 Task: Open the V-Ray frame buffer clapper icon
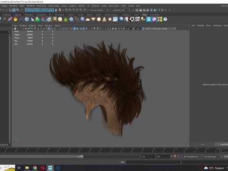137,19
